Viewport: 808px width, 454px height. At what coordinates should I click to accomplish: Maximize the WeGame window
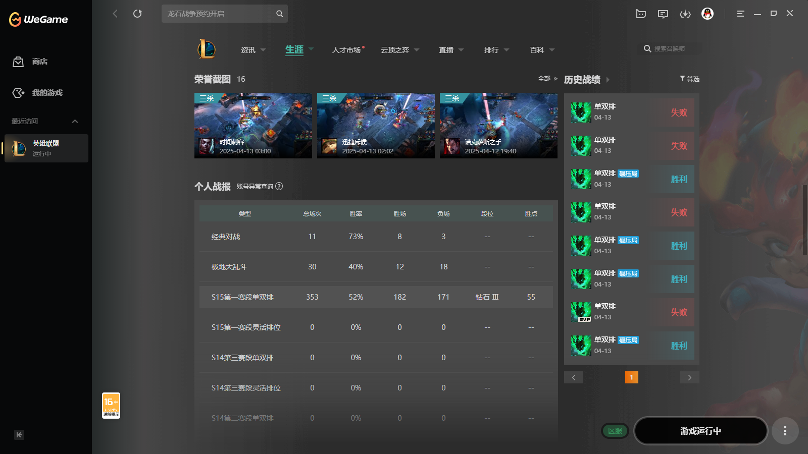[x=773, y=14]
